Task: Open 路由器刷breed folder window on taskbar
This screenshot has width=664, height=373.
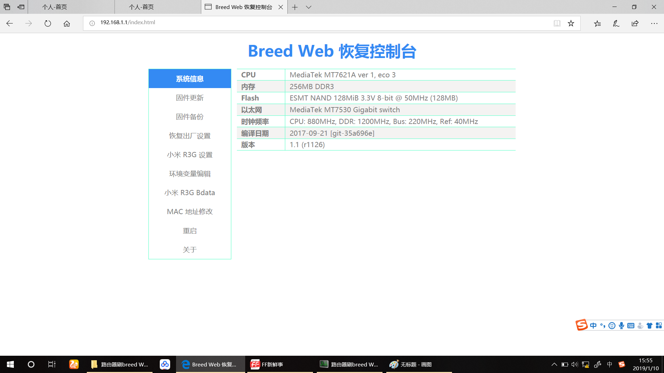Action: coord(120,364)
